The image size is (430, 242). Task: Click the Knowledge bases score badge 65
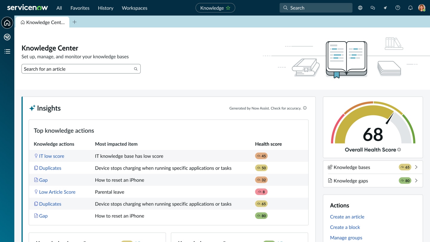[x=405, y=167]
